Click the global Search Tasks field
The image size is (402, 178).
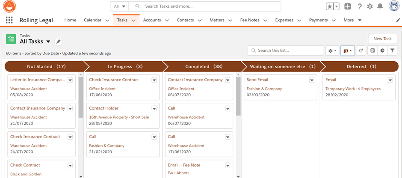205,6
